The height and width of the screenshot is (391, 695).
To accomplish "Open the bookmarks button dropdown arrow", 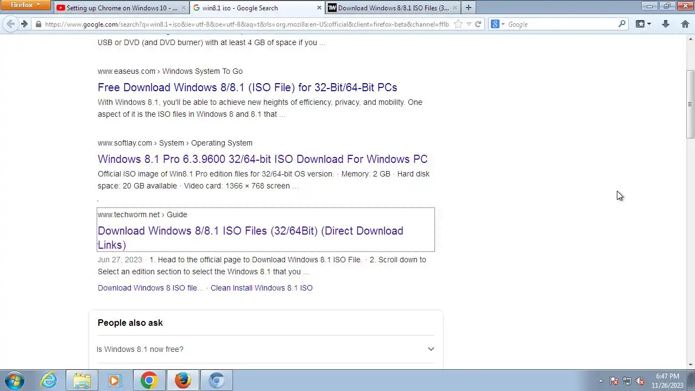I will coord(649,24).
